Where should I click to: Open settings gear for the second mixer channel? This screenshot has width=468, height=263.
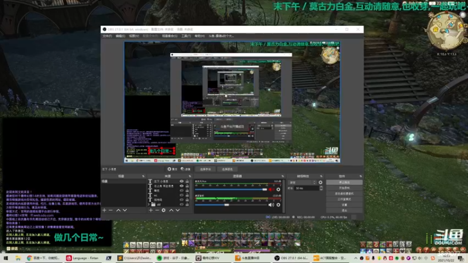[x=278, y=205]
